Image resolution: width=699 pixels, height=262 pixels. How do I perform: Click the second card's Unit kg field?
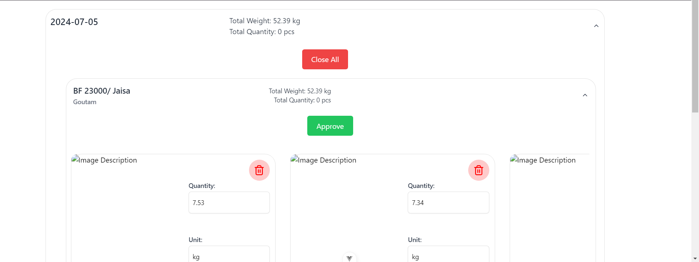coord(448,255)
